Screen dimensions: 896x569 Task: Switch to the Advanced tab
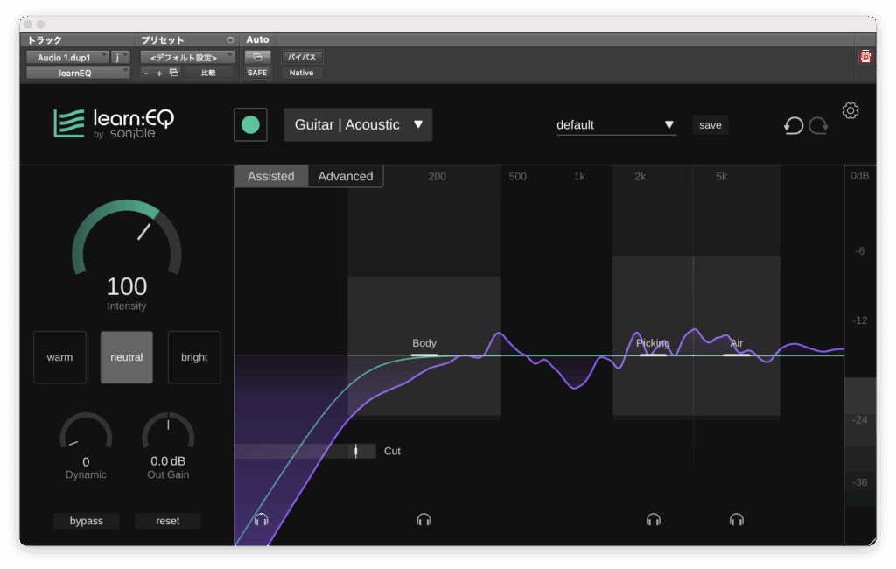[346, 176]
